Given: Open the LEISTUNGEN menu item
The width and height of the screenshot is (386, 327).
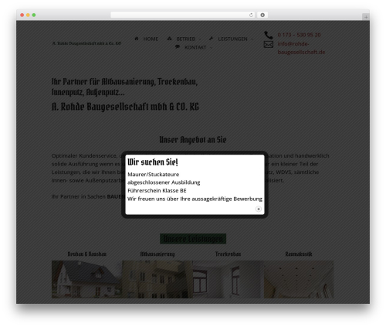Looking at the screenshot, I should 232,39.
